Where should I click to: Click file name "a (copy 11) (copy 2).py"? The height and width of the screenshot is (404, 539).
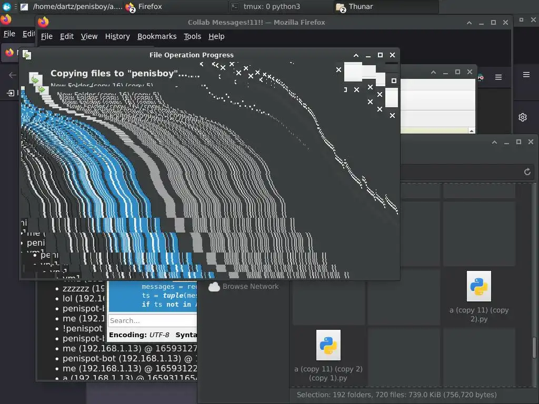(479, 315)
